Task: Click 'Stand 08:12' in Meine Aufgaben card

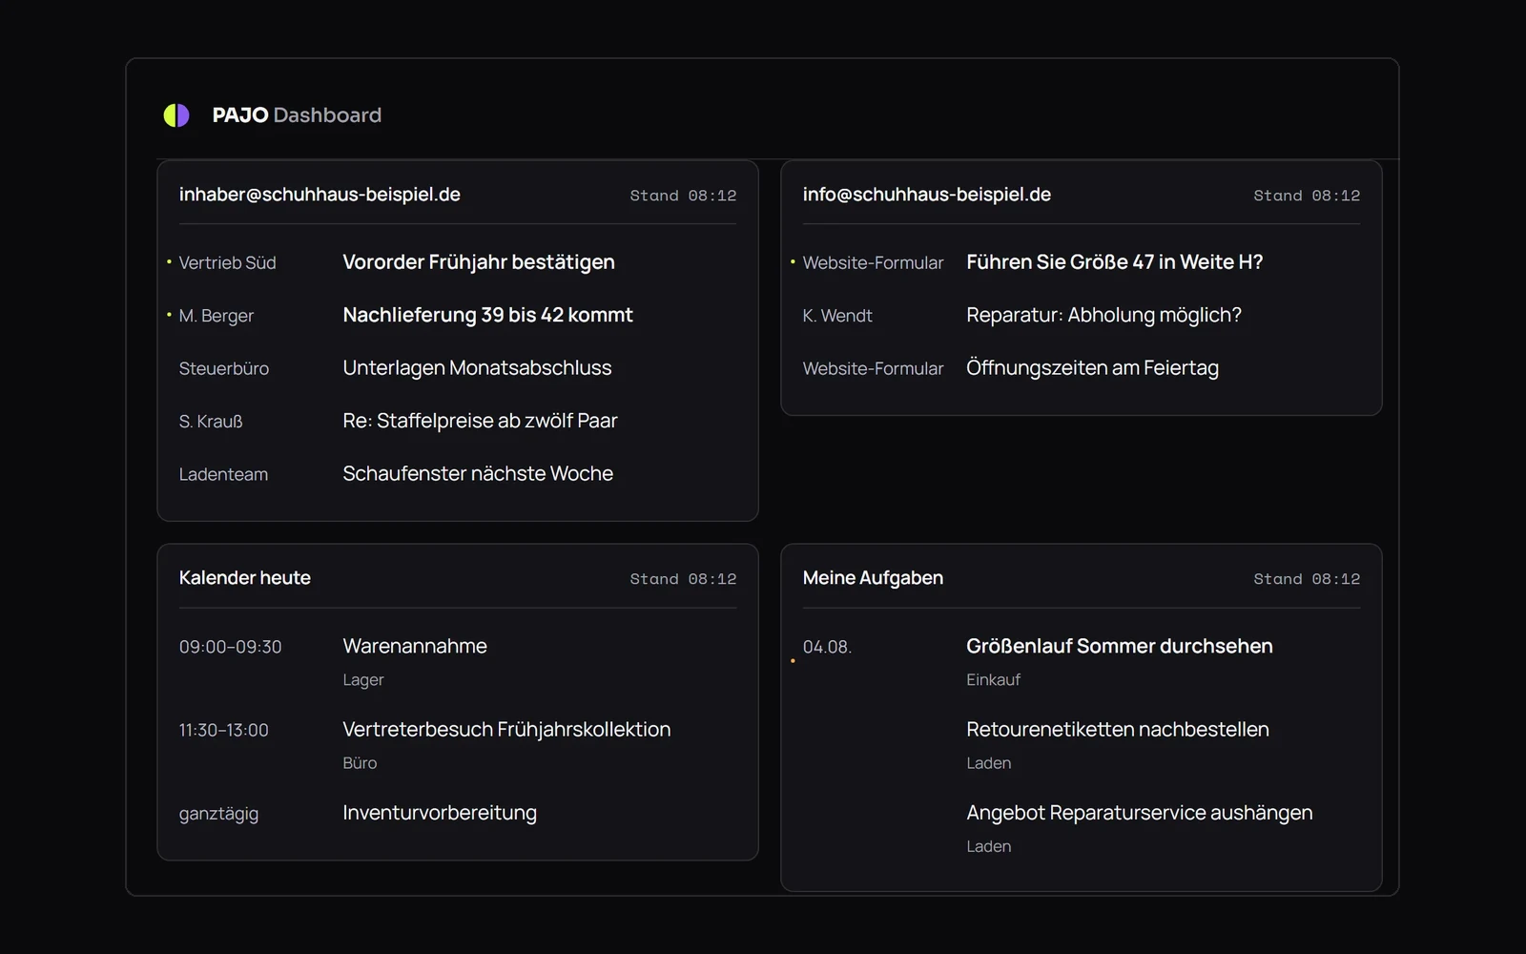Action: coord(1307,579)
